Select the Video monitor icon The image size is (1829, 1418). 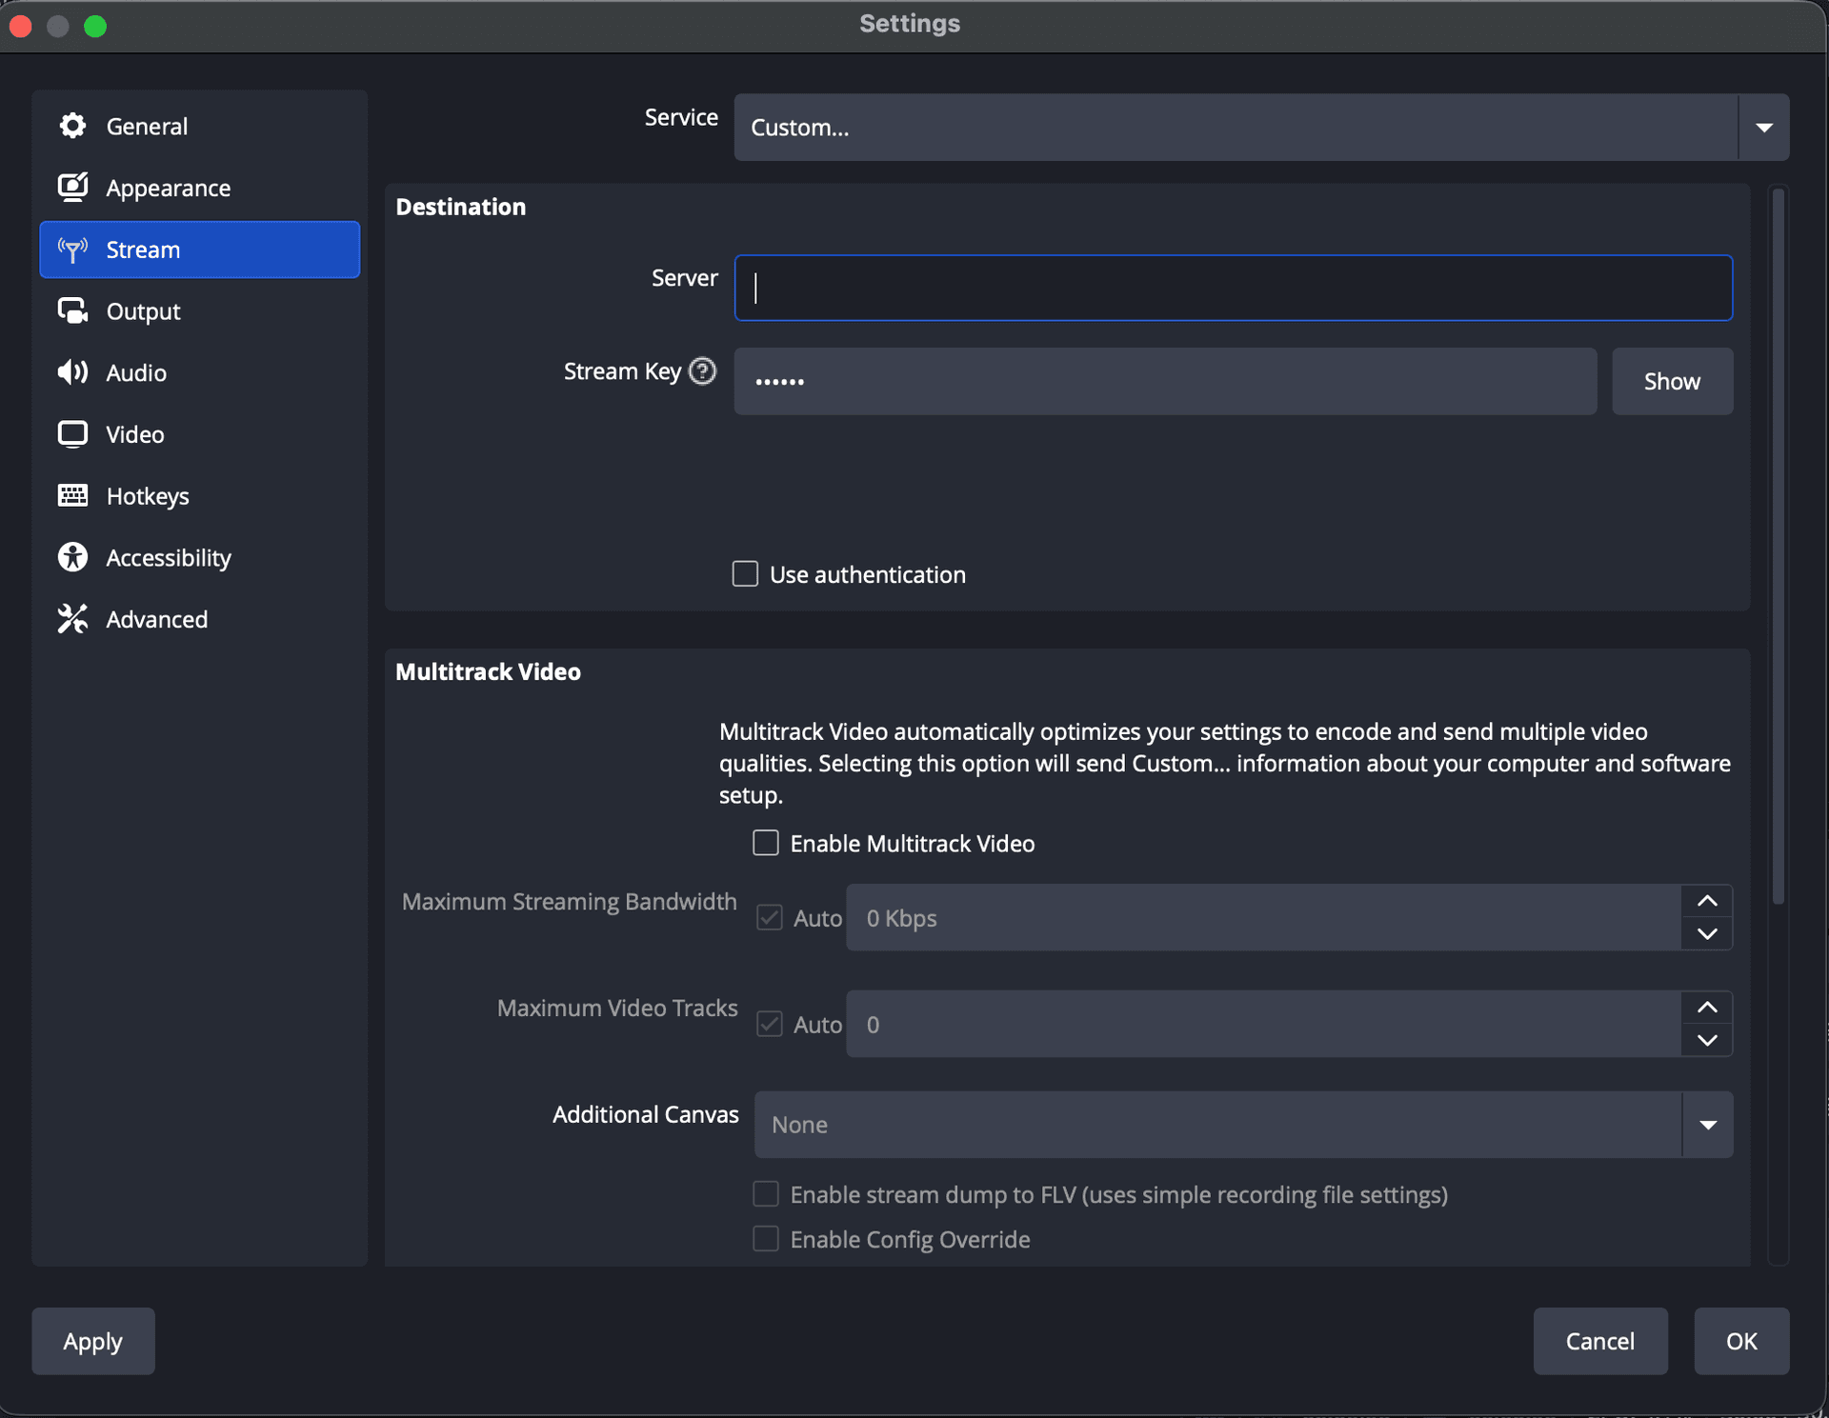click(x=71, y=433)
